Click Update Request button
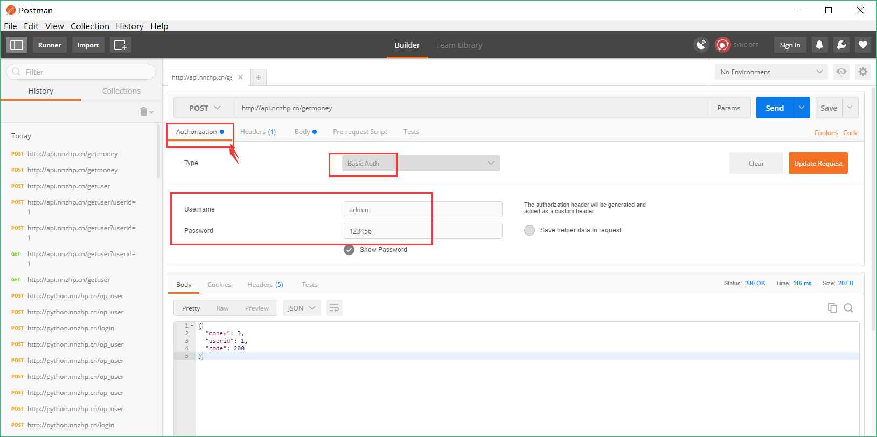This screenshot has width=877, height=437. coord(818,163)
